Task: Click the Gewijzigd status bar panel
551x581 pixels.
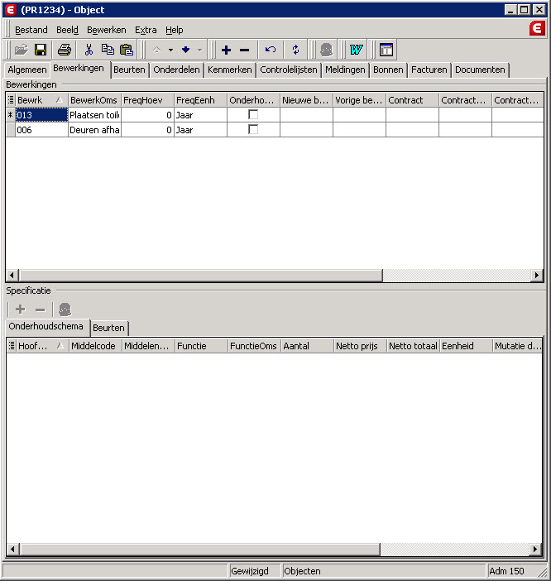Action: (255, 571)
